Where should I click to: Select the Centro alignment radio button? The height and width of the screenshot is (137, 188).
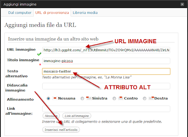pos(114,99)
